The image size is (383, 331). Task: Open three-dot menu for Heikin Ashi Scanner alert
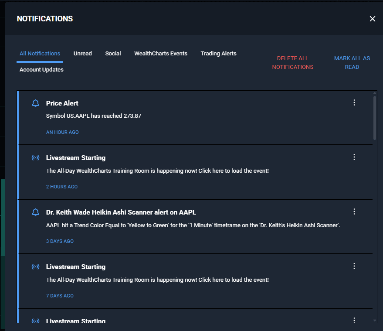354,212
